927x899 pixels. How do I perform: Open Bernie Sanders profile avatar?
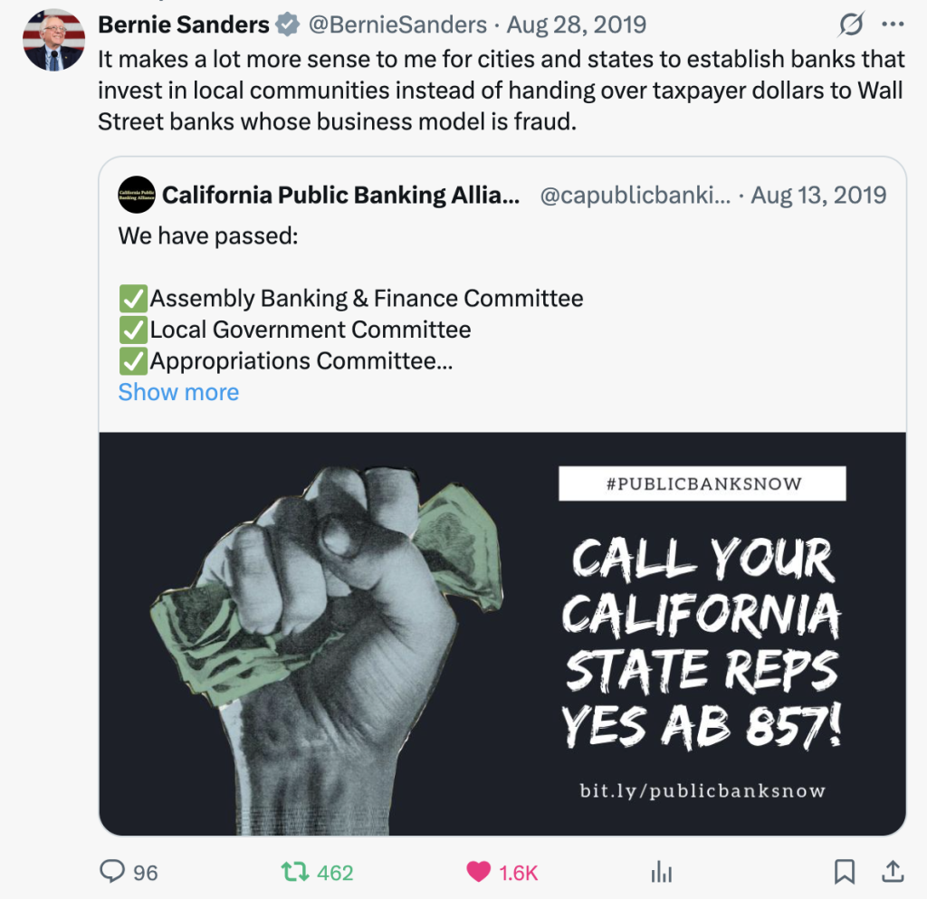coord(54,40)
